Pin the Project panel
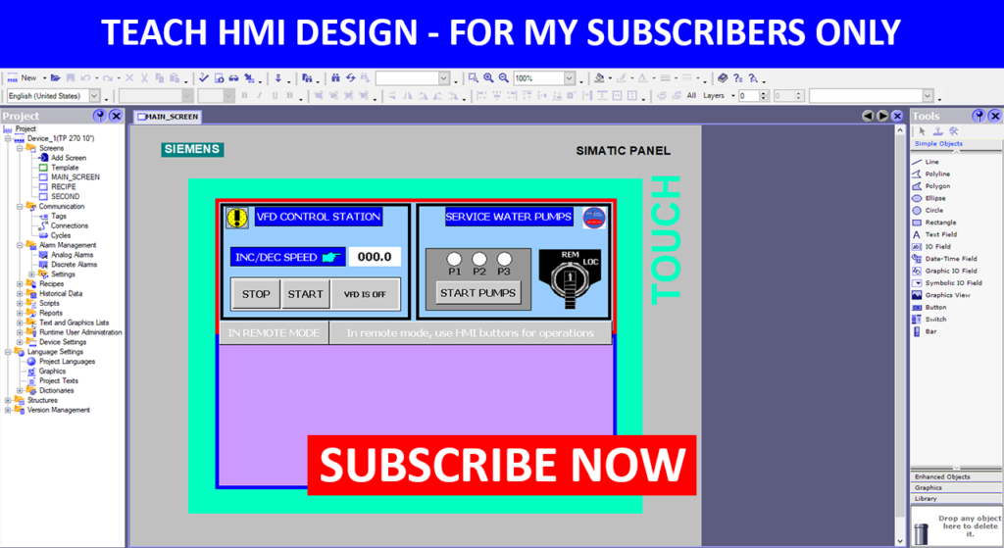Image resolution: width=1004 pixels, height=548 pixels. click(101, 116)
